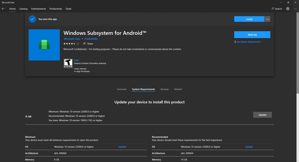
Task: Click the Microsoft Confidential description text
Action: [x=122, y=49]
